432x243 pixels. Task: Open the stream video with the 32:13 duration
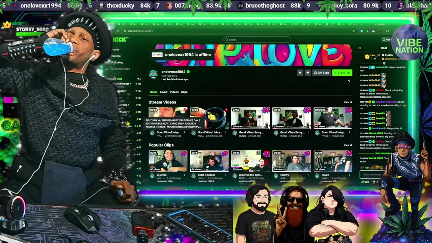point(292,118)
